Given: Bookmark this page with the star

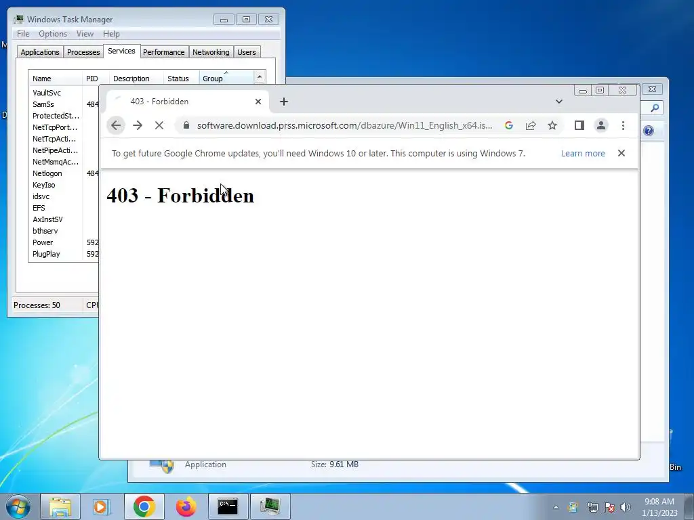Looking at the screenshot, I should pos(552,125).
